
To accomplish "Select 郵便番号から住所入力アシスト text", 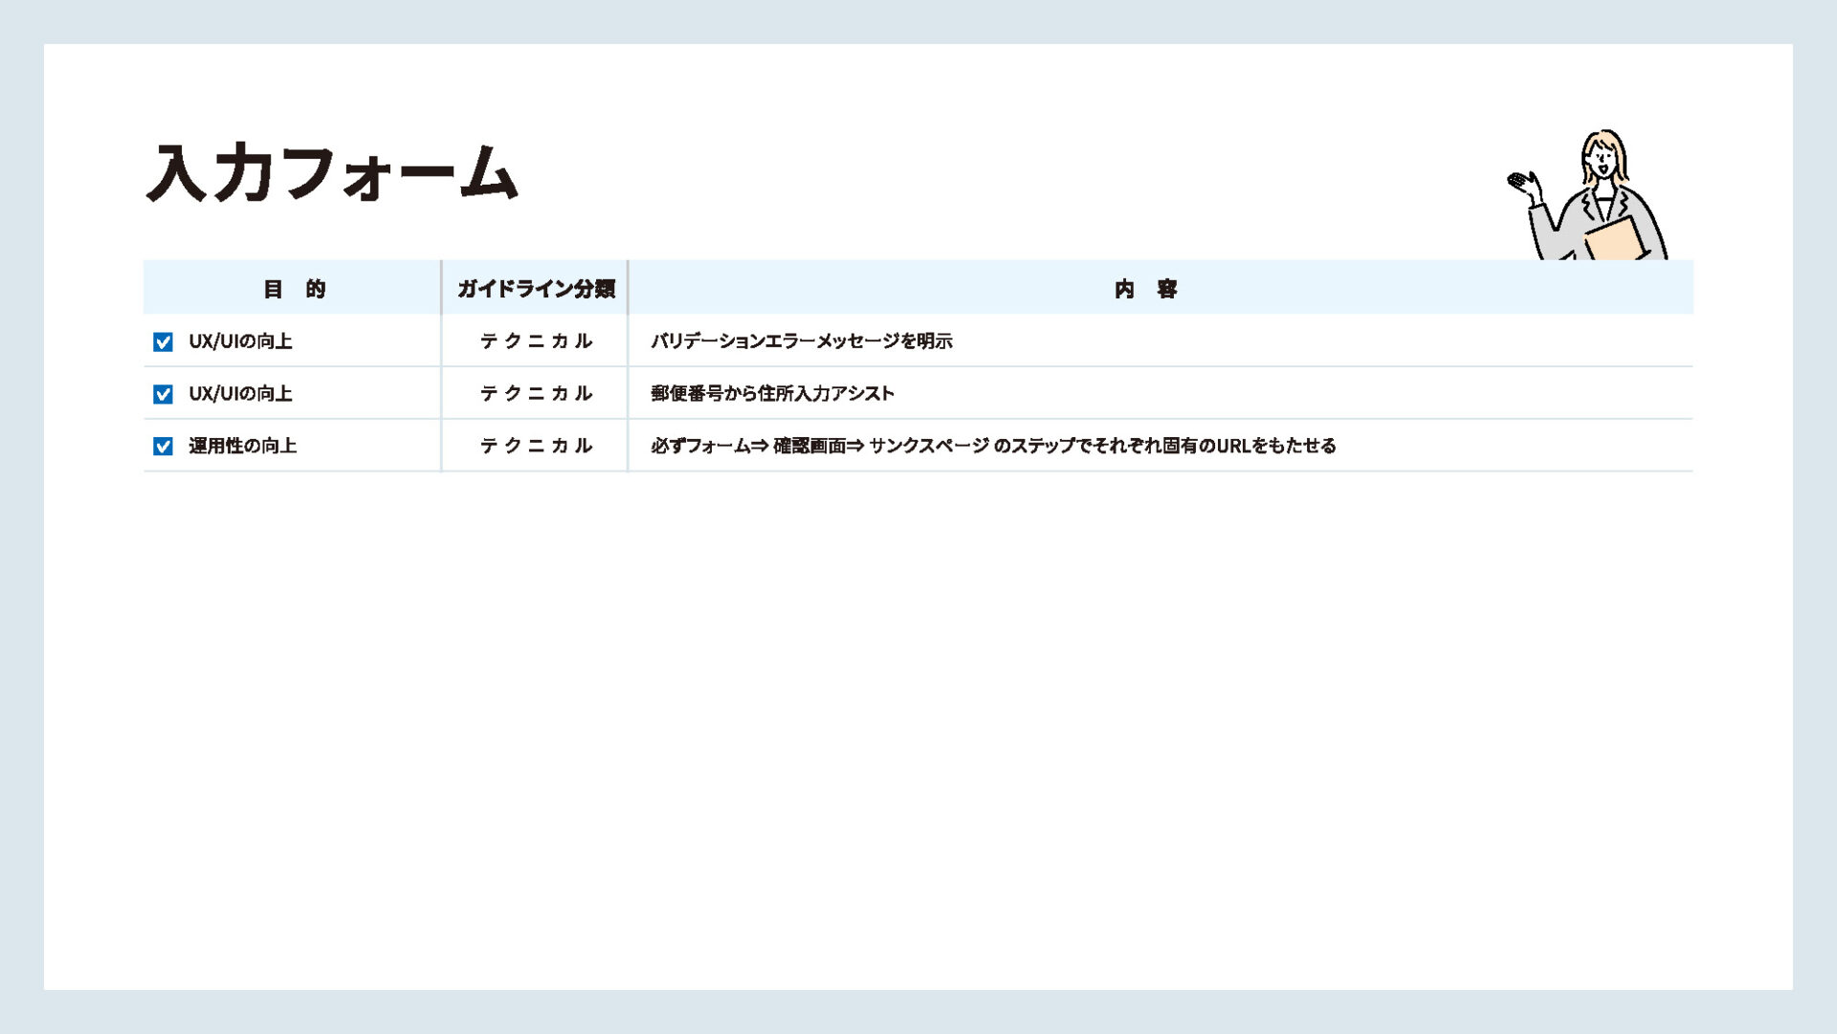I will point(772,393).
